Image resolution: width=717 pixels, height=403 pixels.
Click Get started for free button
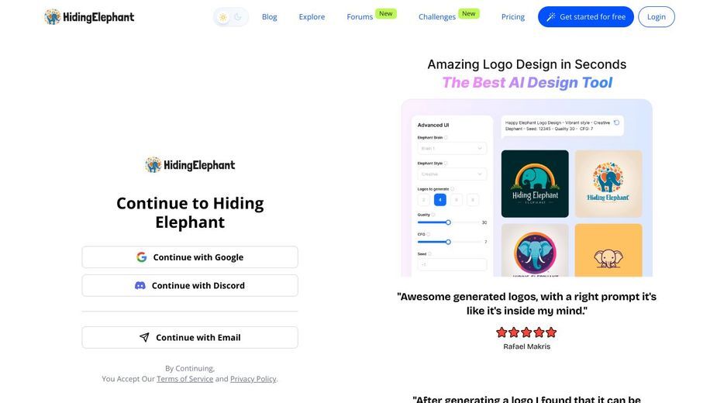[x=586, y=17]
